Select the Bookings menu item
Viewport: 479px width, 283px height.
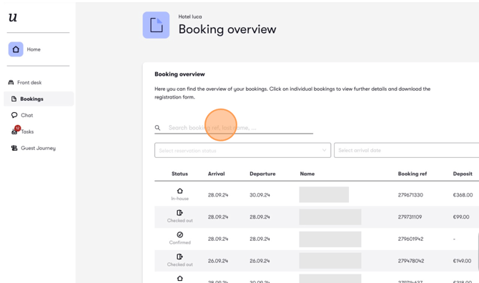pos(39,99)
